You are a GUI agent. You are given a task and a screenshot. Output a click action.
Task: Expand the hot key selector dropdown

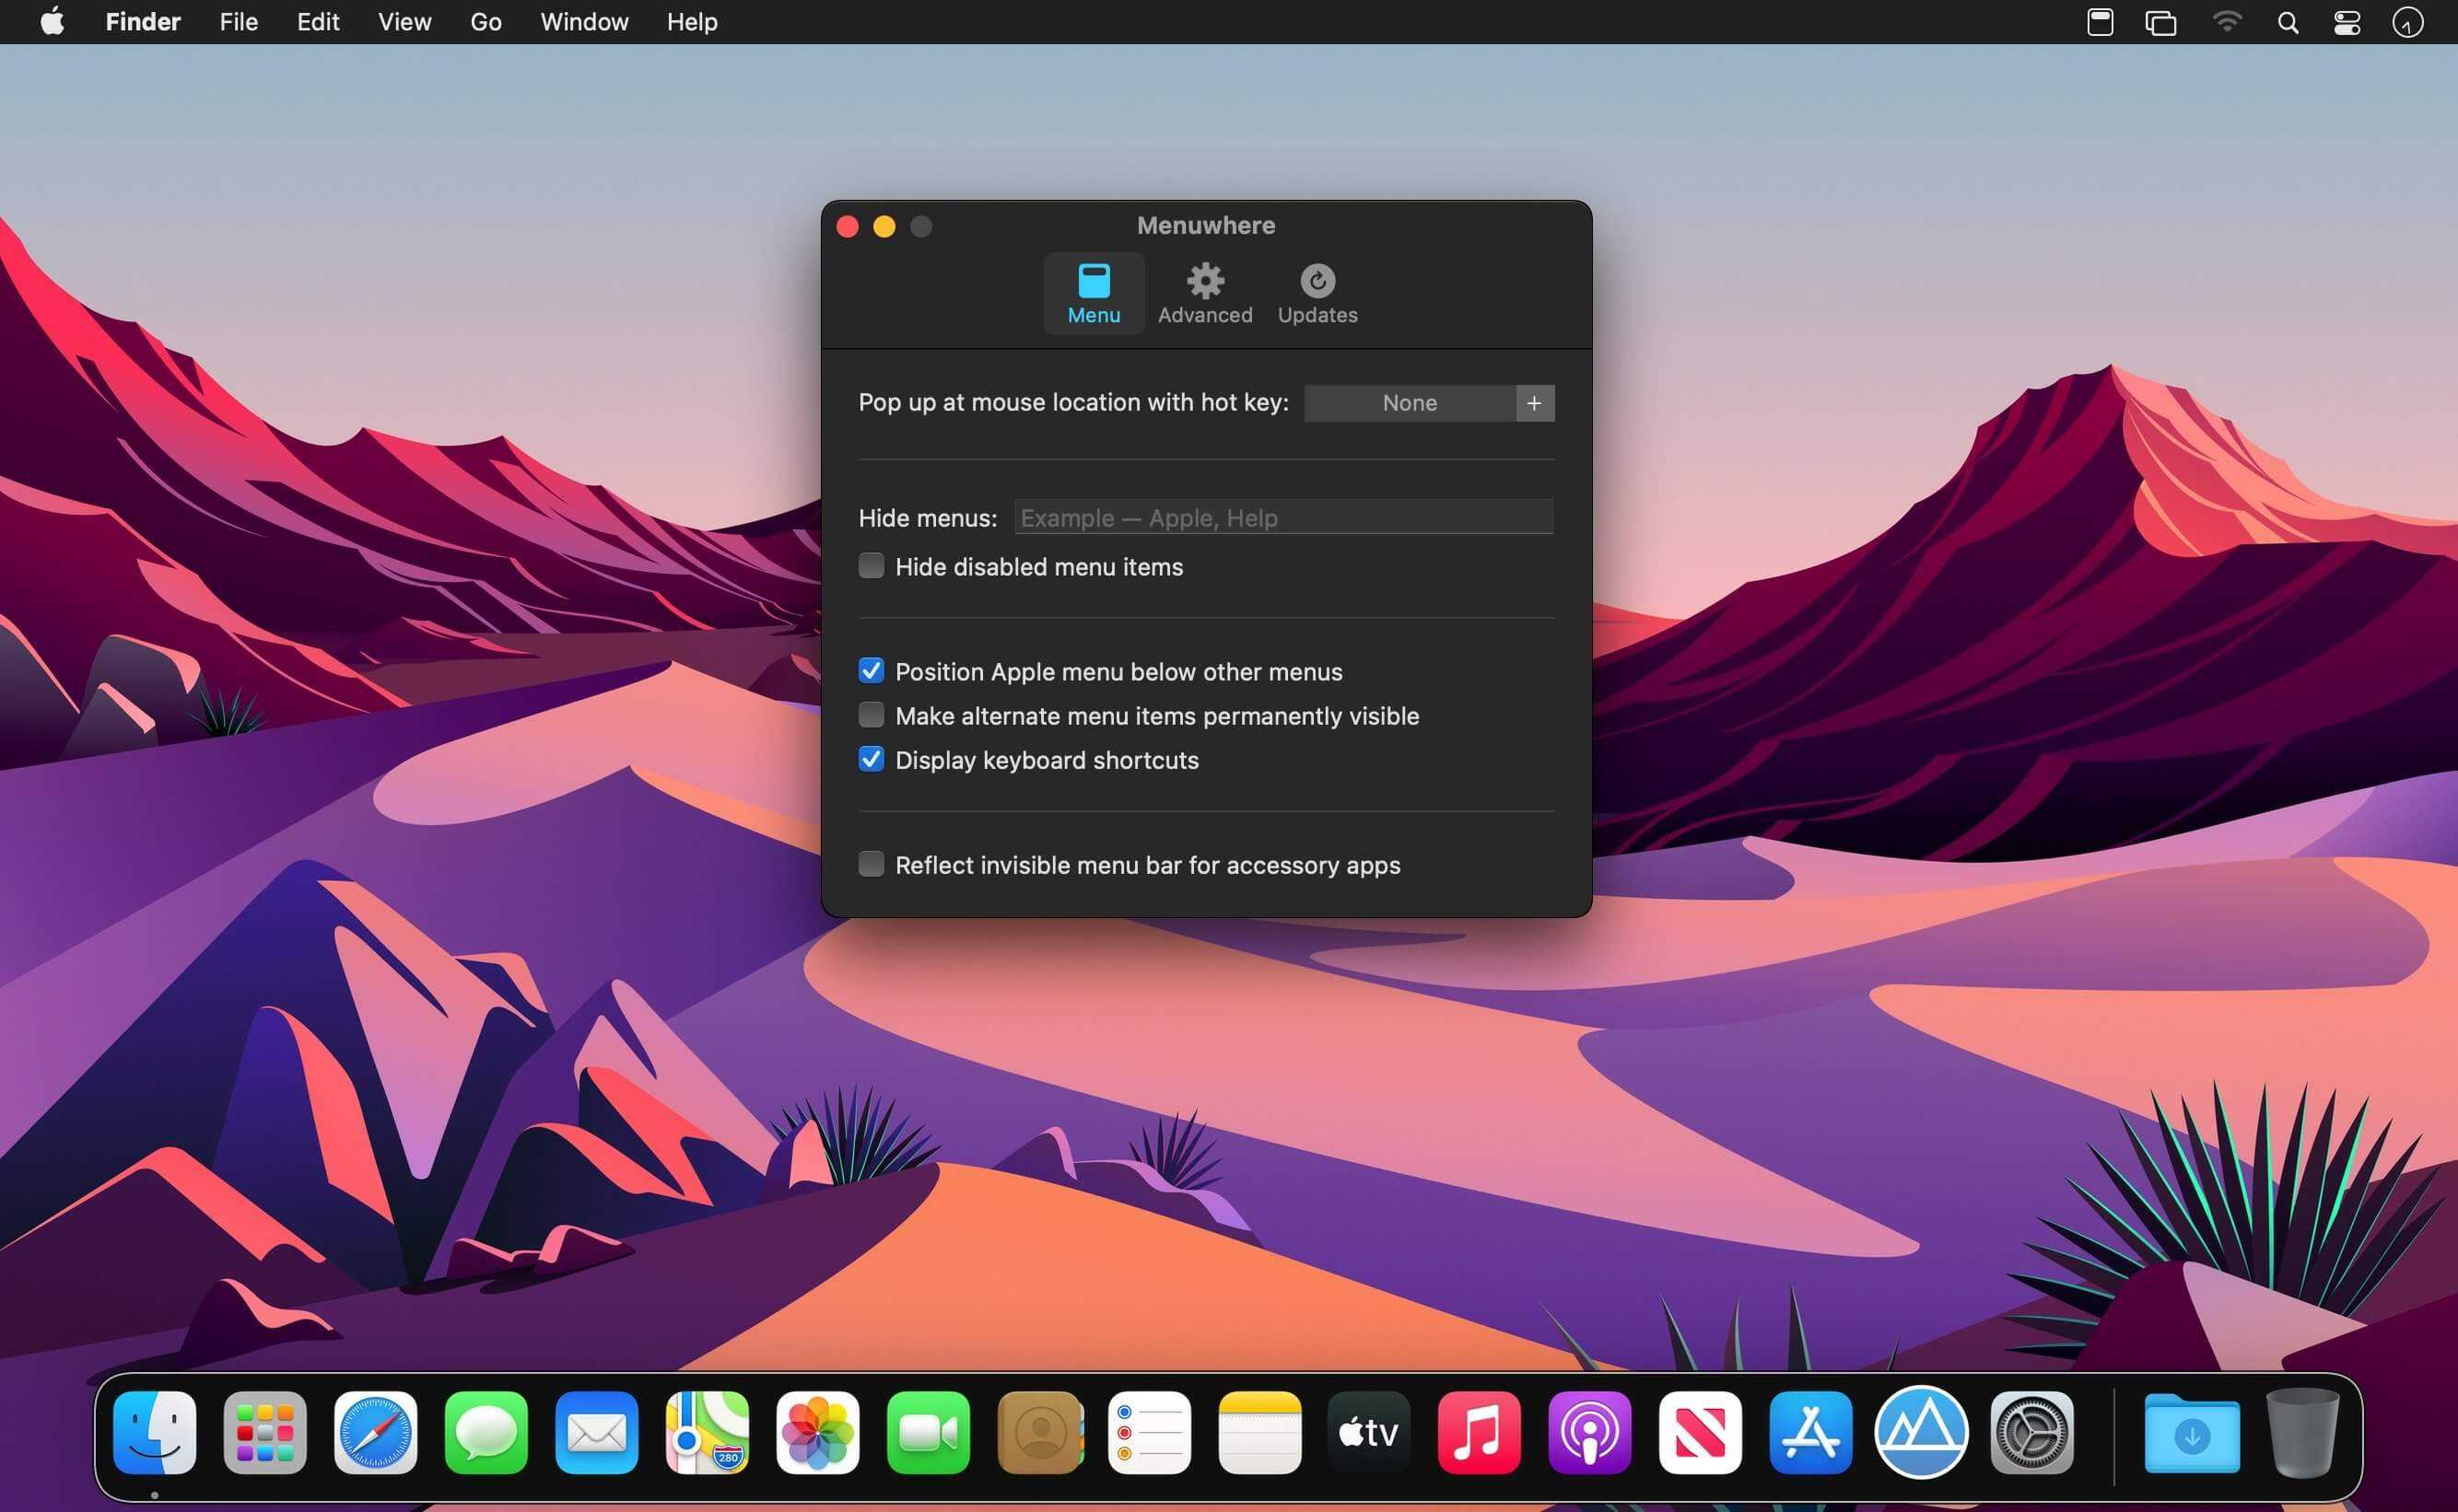pos(1410,401)
